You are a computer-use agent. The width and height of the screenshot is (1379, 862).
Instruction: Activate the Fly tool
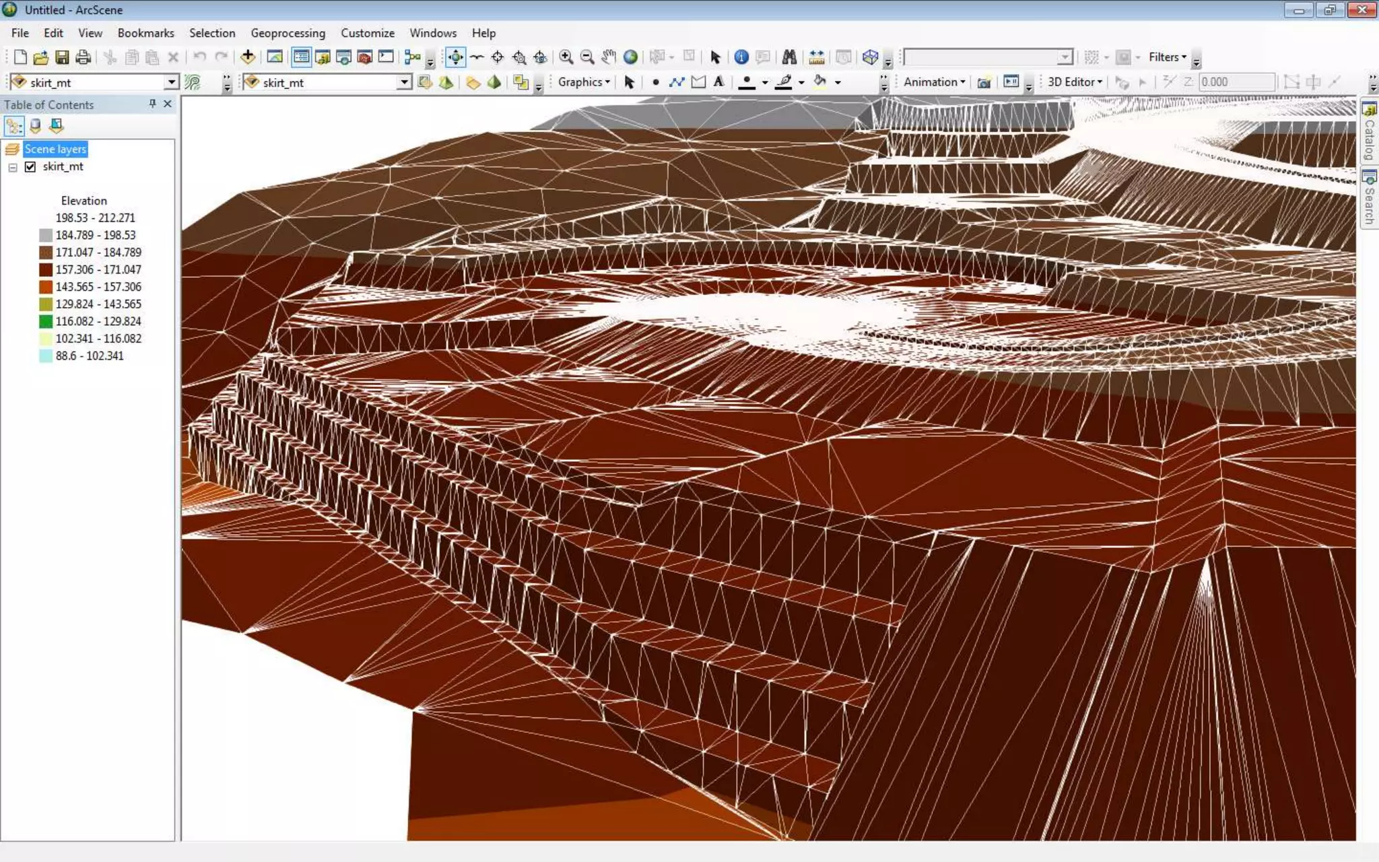point(477,57)
